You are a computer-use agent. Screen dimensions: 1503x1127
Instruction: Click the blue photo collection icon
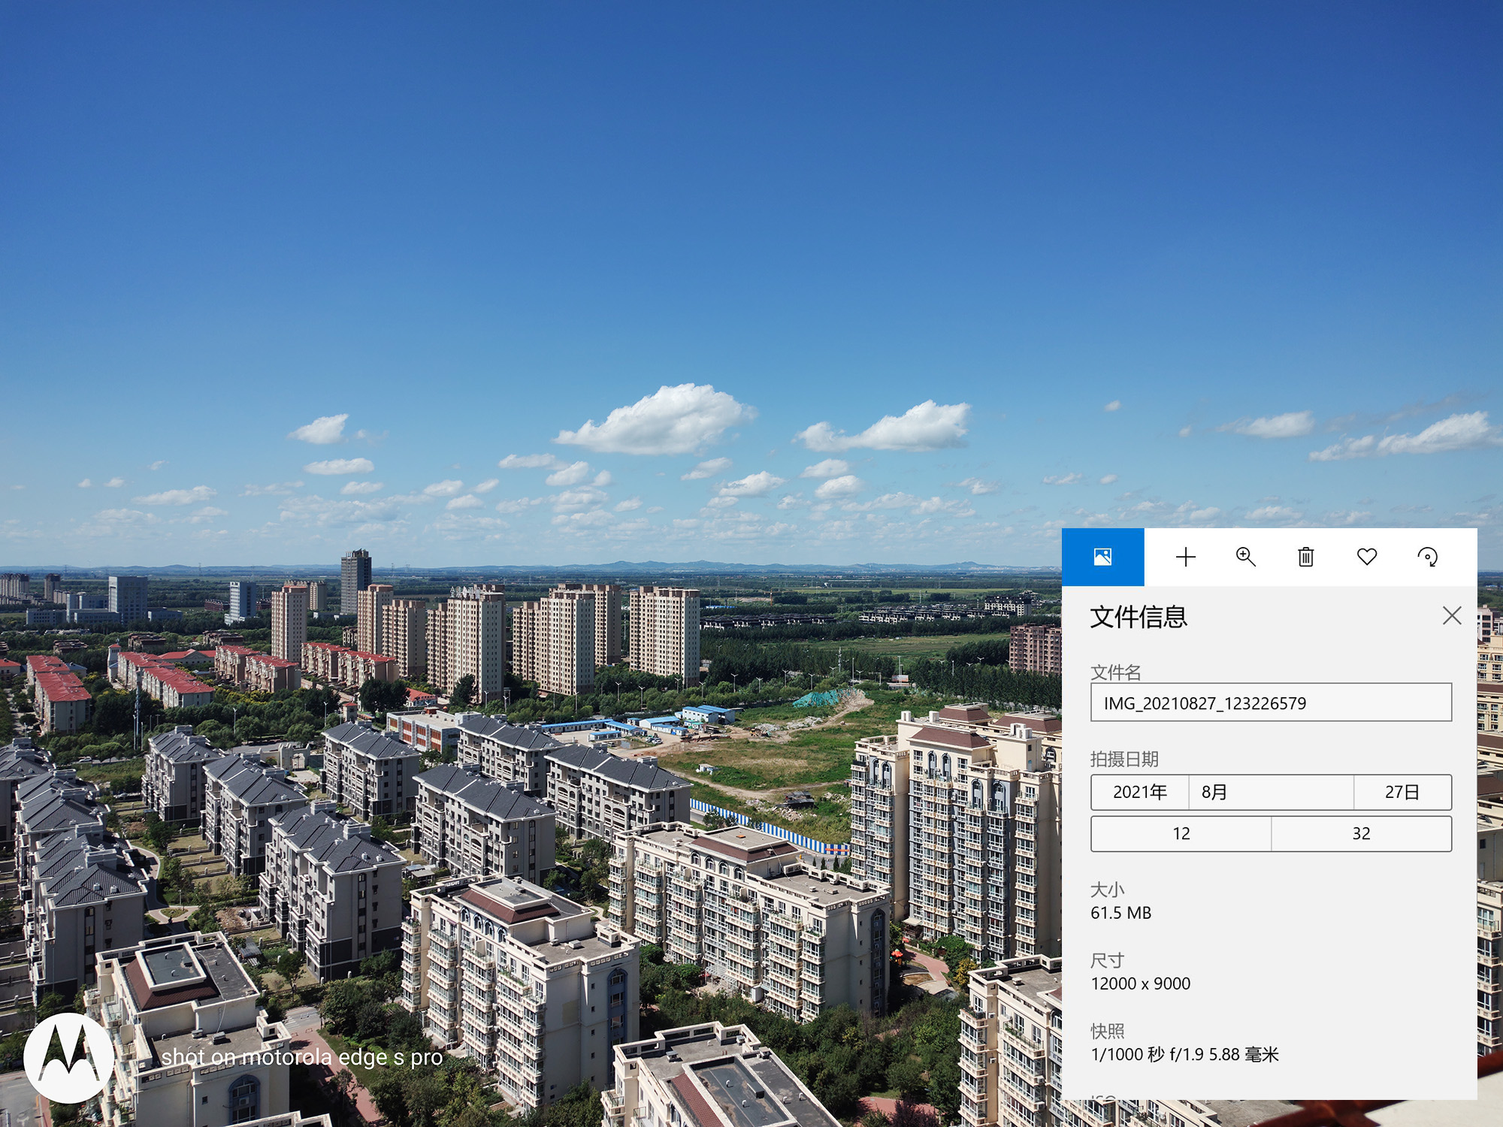point(1102,557)
